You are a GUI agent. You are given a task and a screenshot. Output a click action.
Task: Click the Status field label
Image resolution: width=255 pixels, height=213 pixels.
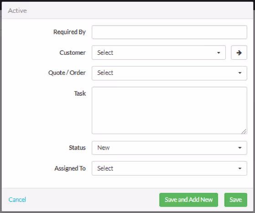[x=77, y=148]
